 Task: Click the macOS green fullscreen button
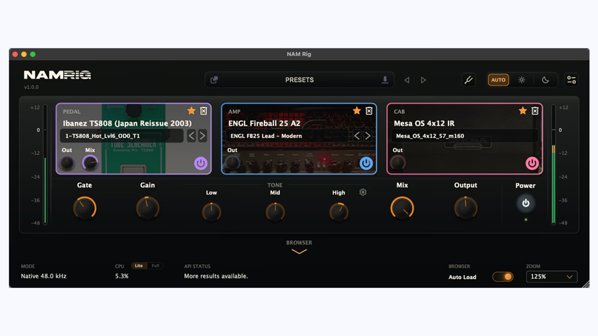pyautogui.click(x=33, y=54)
